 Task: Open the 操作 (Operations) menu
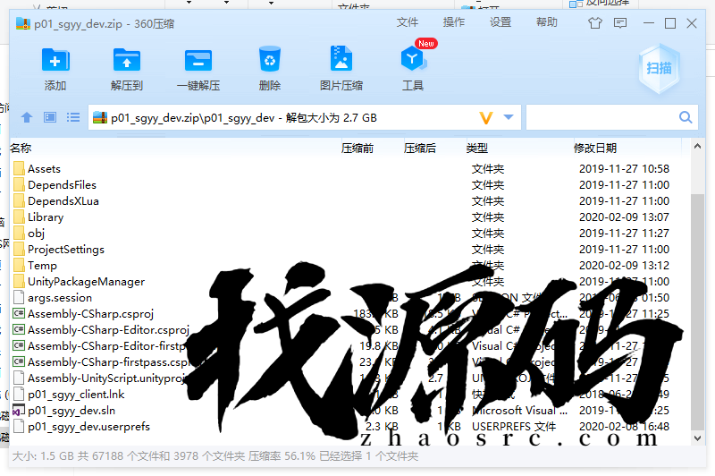tap(454, 22)
